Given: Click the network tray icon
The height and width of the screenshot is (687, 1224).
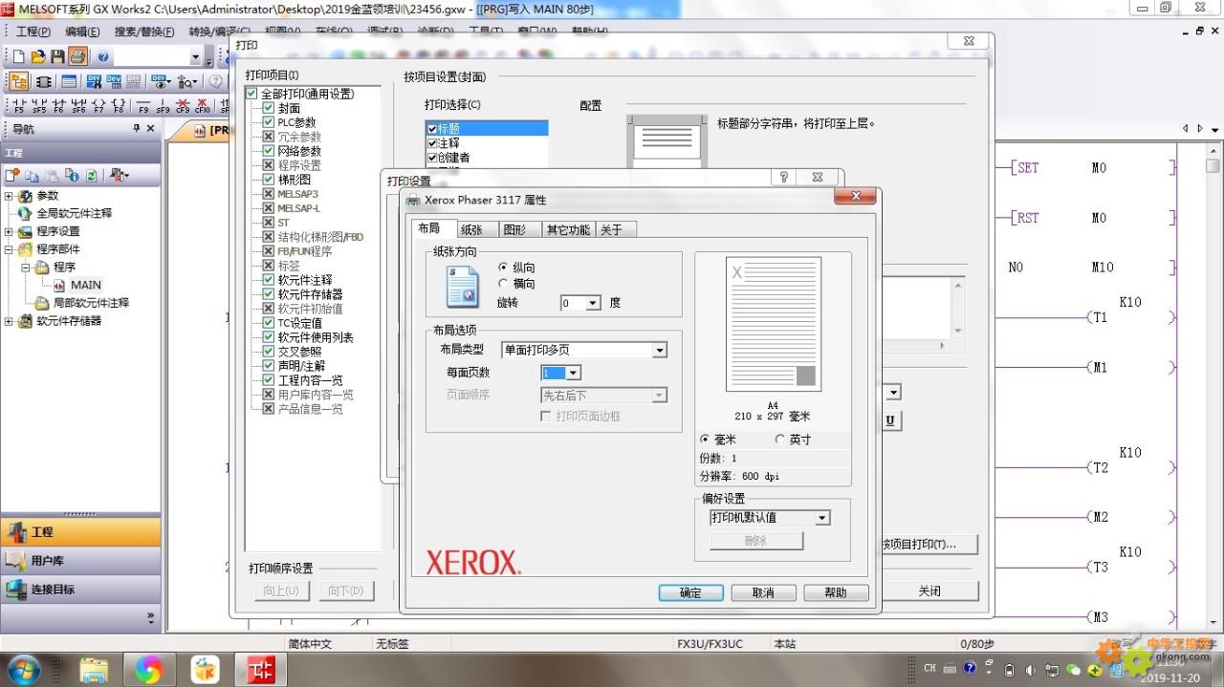Looking at the screenshot, I should pyautogui.click(x=1052, y=670).
